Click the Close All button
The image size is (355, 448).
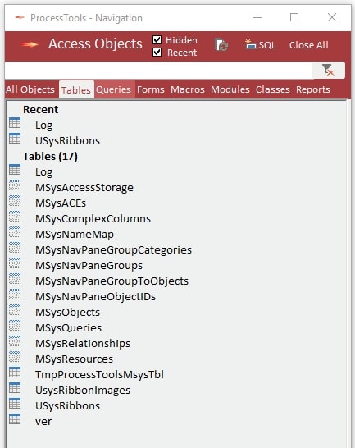coord(309,45)
